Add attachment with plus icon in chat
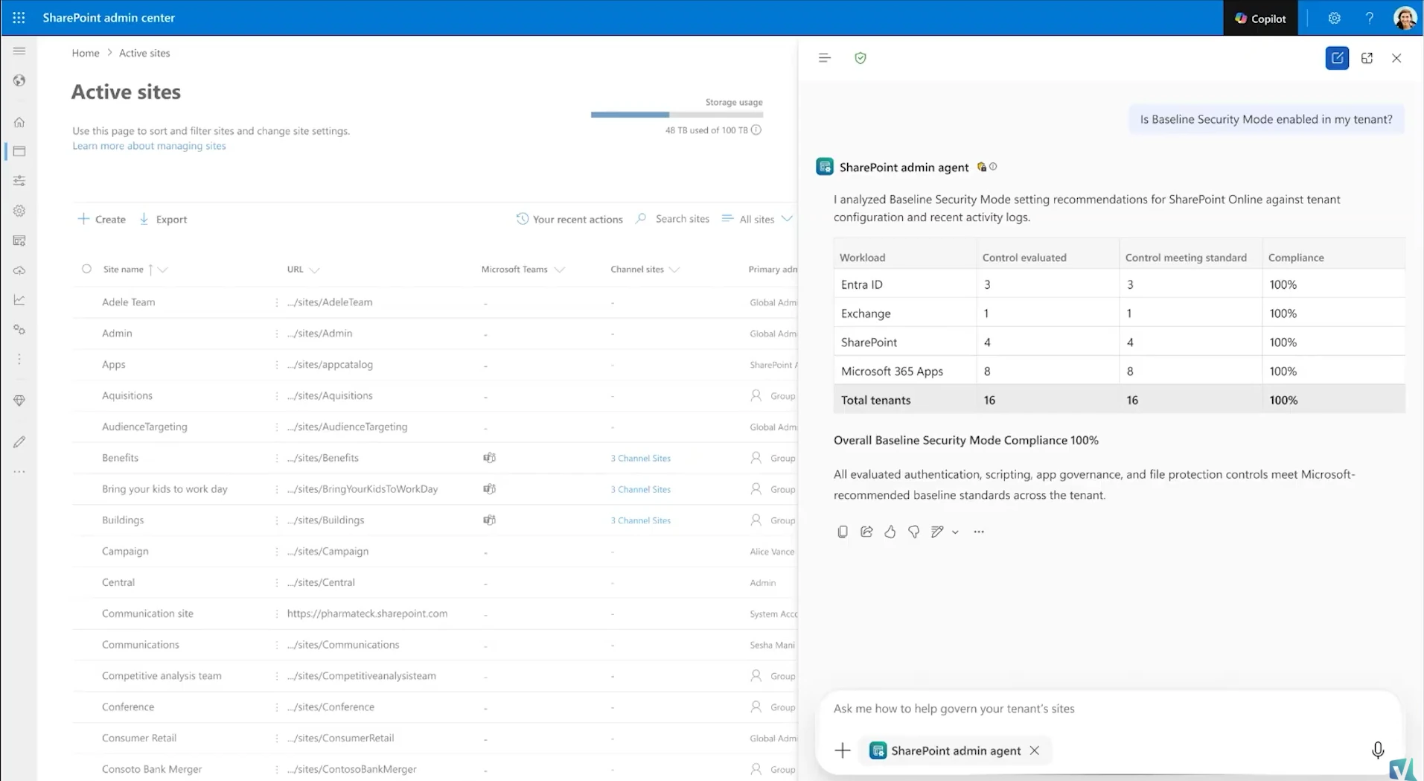The width and height of the screenshot is (1424, 781). pyautogui.click(x=843, y=750)
